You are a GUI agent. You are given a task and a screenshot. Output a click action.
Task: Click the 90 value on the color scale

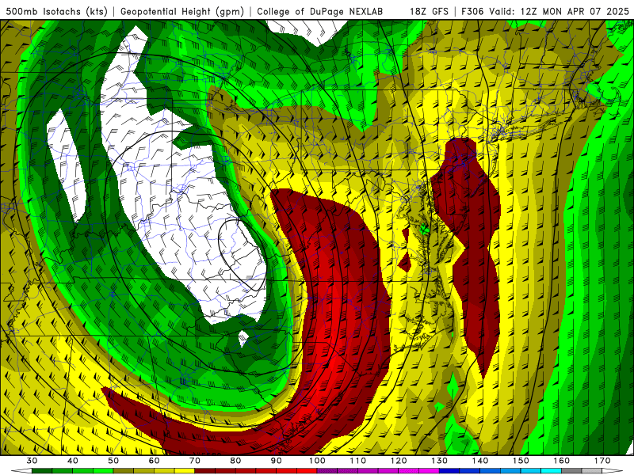tap(277, 461)
